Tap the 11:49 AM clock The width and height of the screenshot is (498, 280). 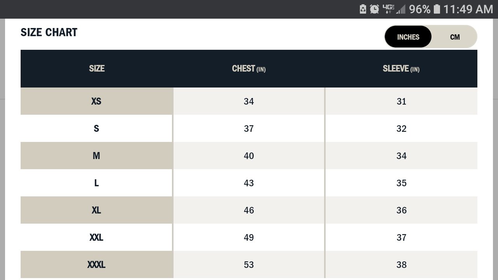[x=468, y=9]
